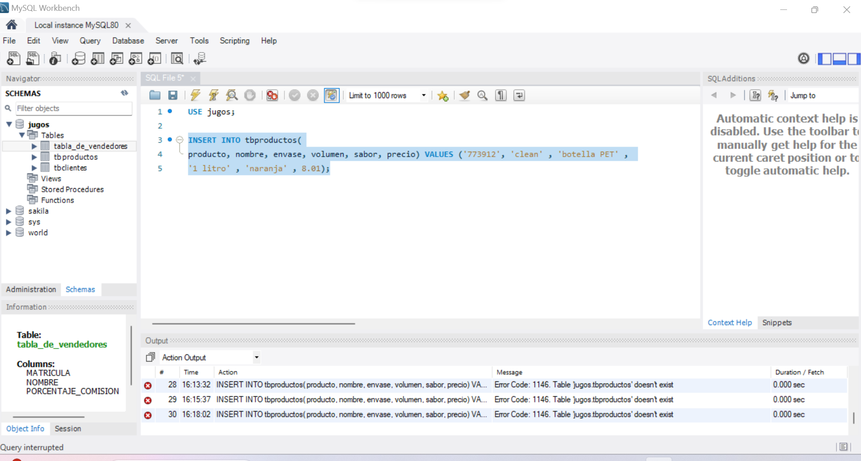Toggle word wrapping in the editor
This screenshot has height=461, width=861.
pyautogui.click(x=519, y=95)
